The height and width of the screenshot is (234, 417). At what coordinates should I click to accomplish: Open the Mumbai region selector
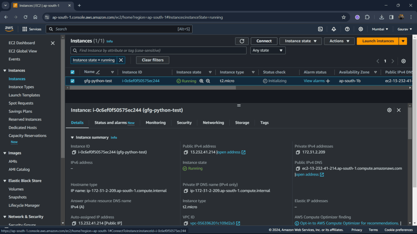(380, 29)
